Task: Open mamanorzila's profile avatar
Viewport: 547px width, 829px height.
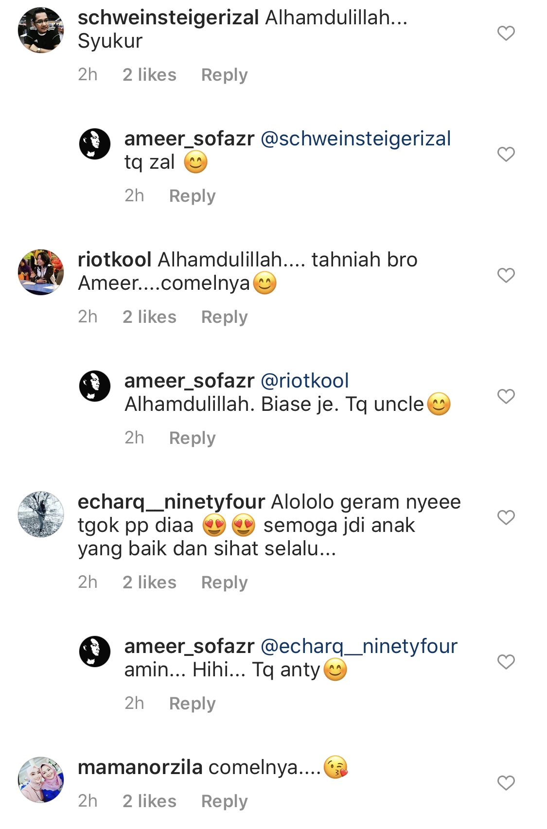Action: pyautogui.click(x=41, y=780)
